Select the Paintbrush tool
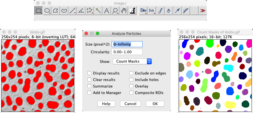253x113 pixels. pos(160,11)
